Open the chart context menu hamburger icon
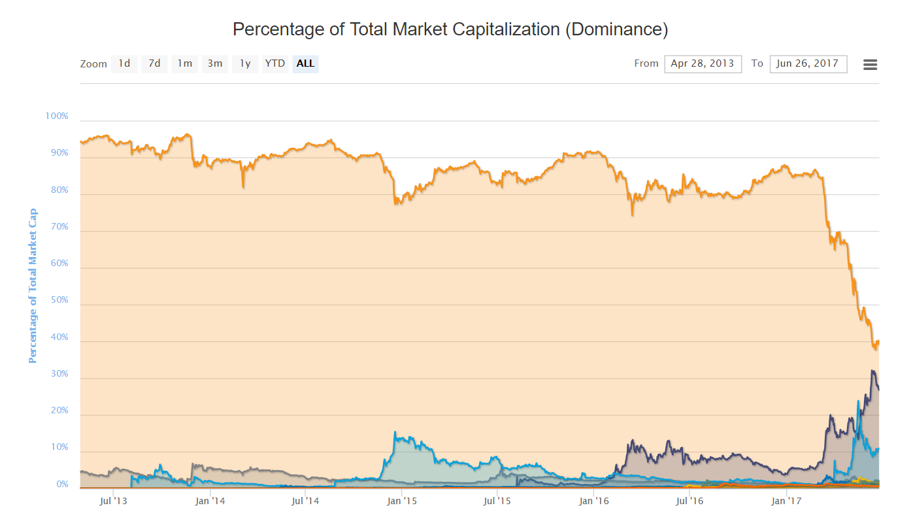This screenshot has width=913, height=529. [x=870, y=64]
